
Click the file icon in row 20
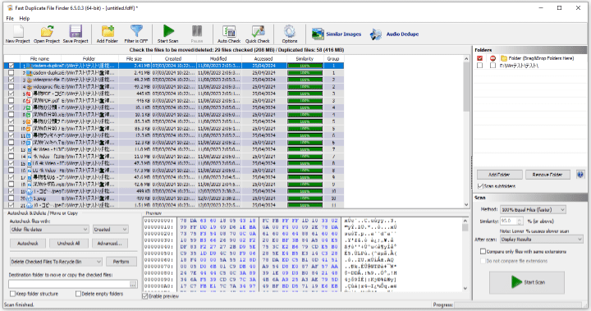point(30,199)
